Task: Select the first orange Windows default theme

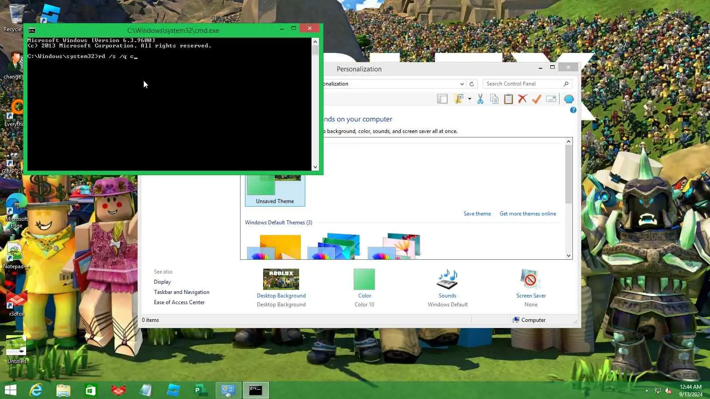Action: click(x=274, y=246)
